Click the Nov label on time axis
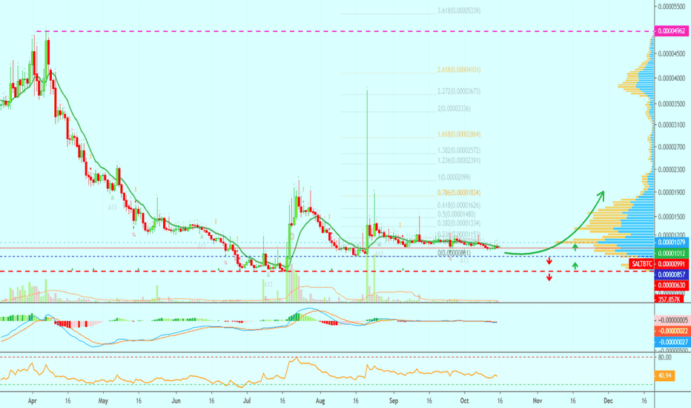The height and width of the screenshot is (408, 691). (538, 401)
